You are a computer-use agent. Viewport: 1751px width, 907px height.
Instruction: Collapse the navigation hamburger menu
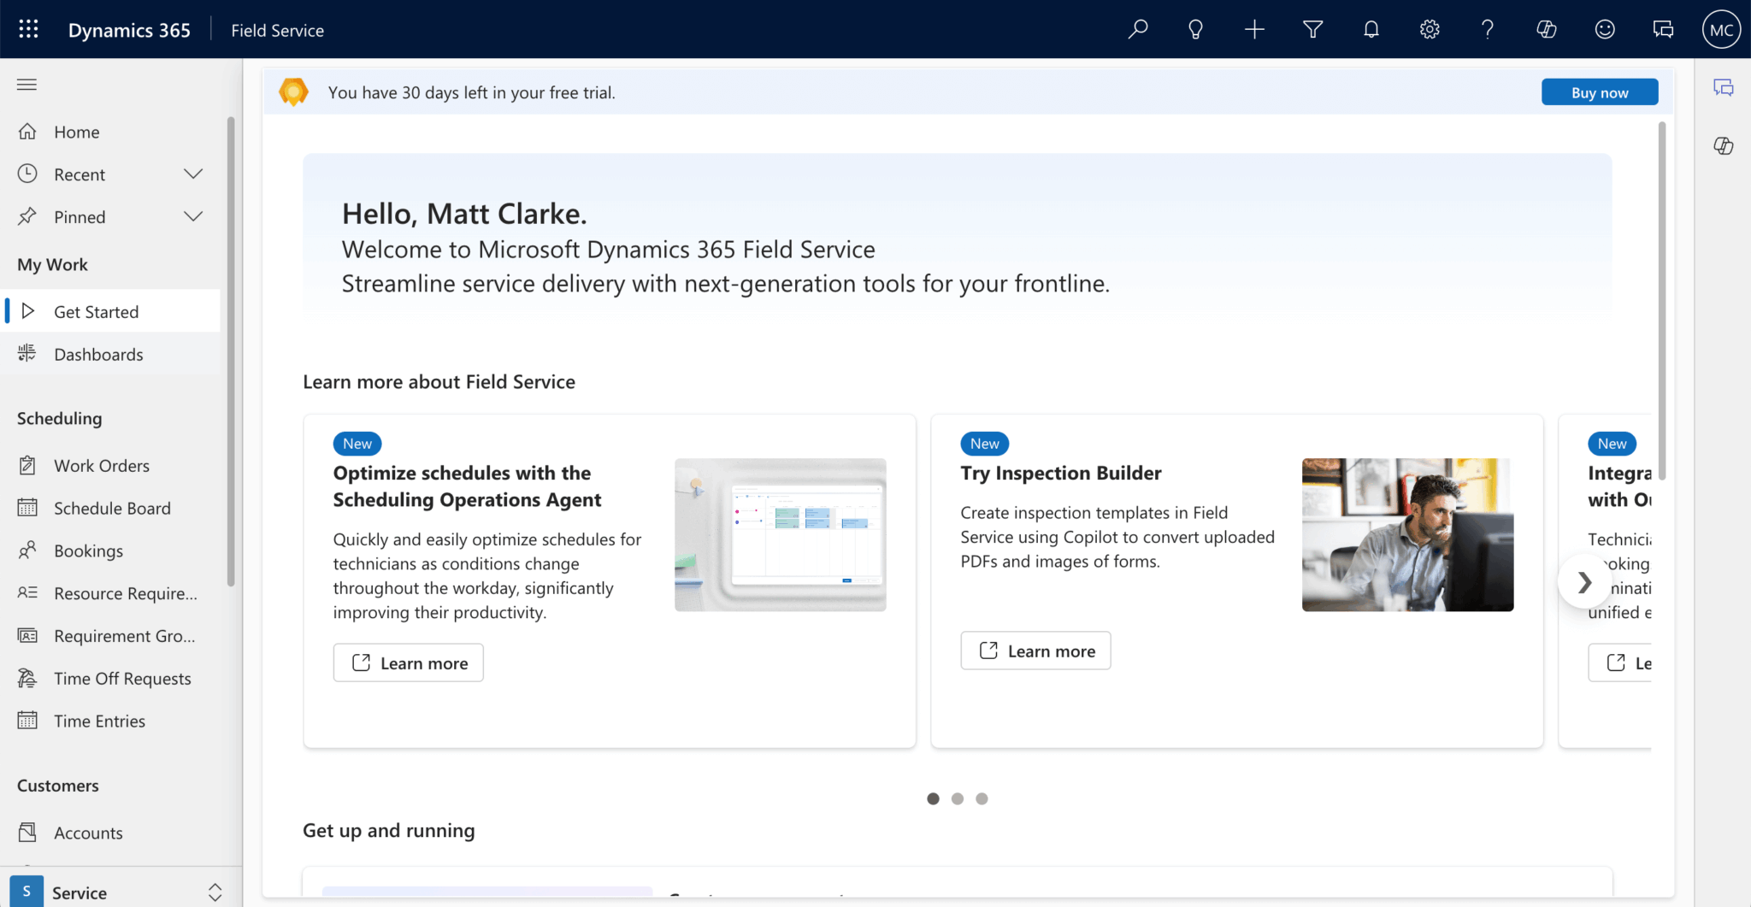coord(27,85)
